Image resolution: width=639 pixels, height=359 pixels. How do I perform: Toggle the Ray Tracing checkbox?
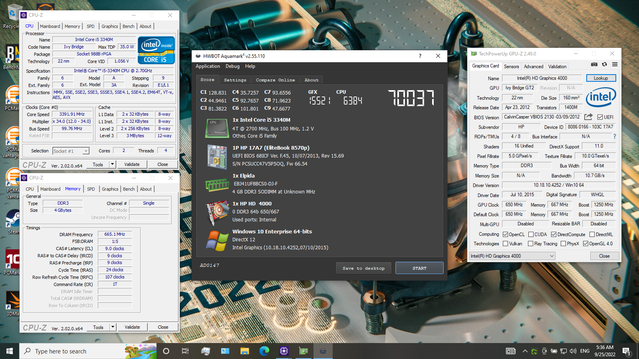coord(530,244)
